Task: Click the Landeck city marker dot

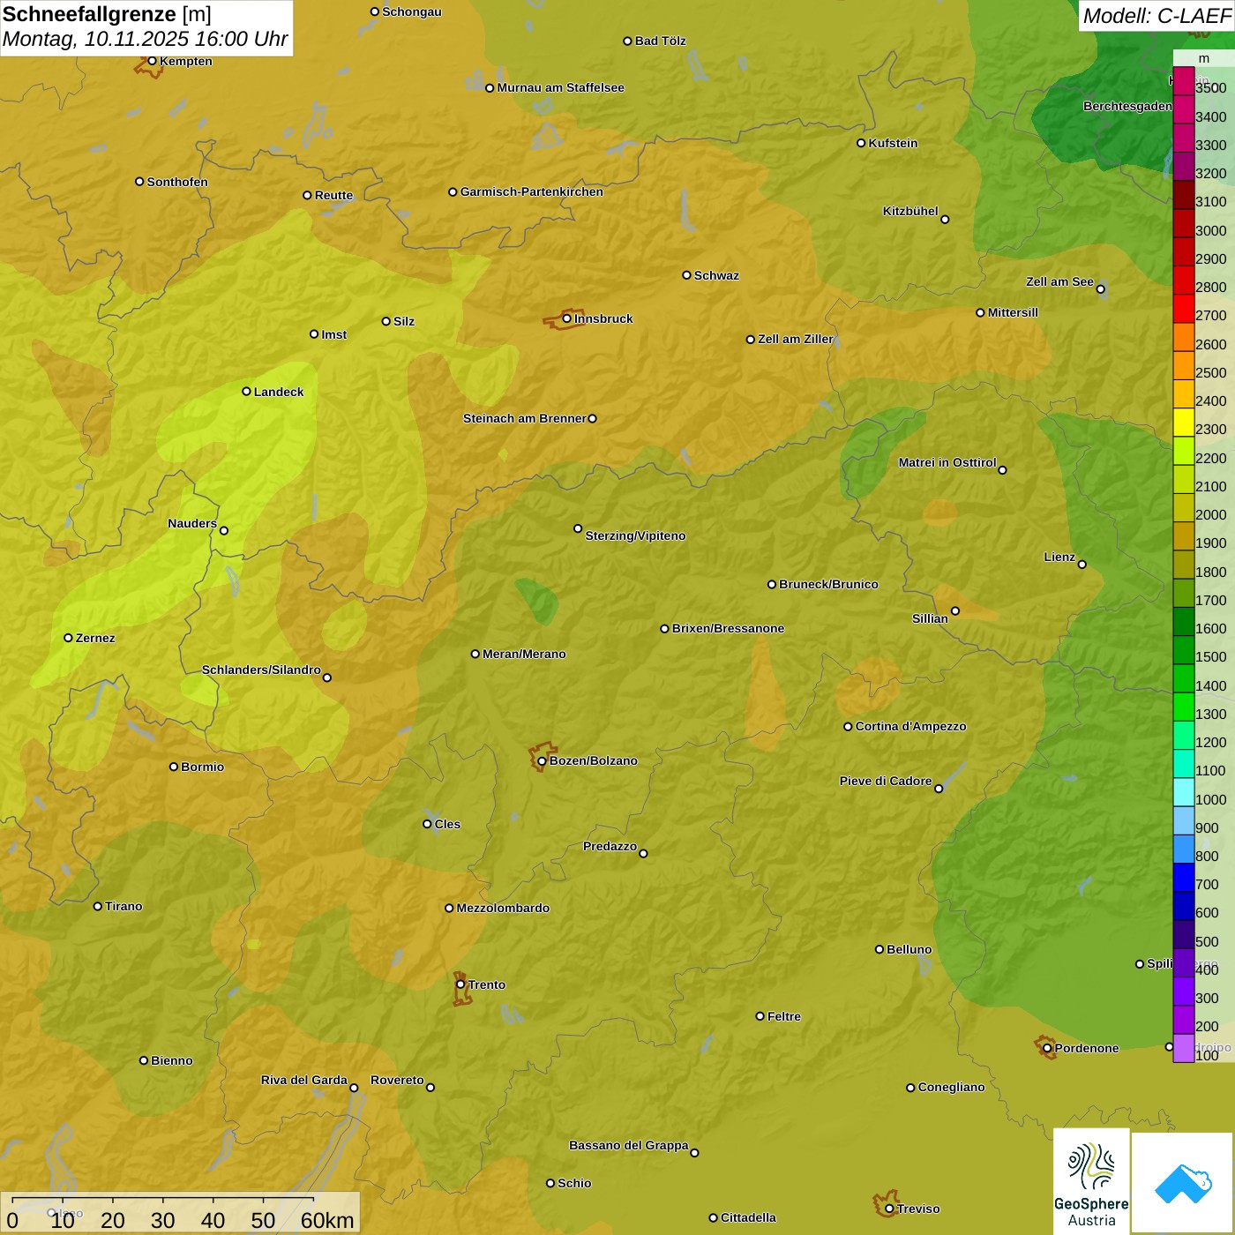Action: point(246,392)
